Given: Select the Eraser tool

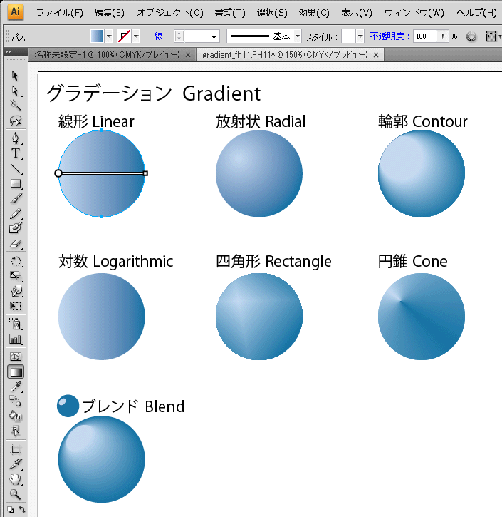Looking at the screenshot, I should [15, 244].
